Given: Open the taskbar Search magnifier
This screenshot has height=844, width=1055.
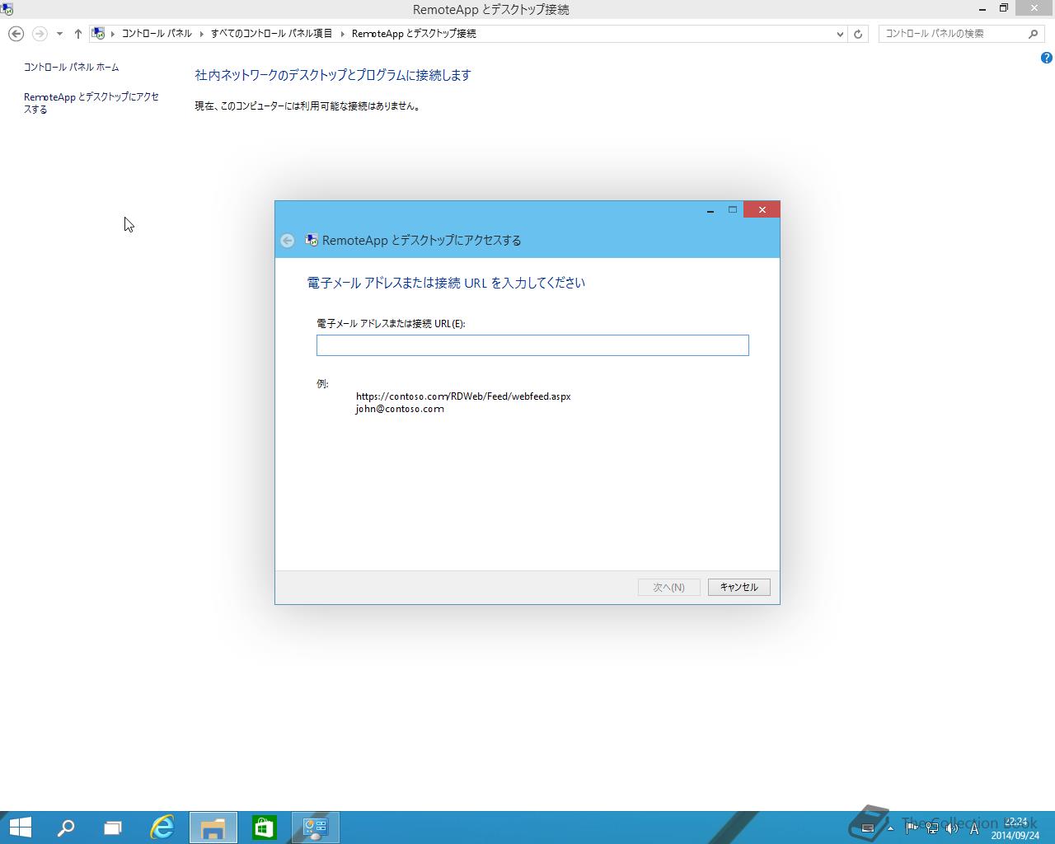Looking at the screenshot, I should coord(65,828).
